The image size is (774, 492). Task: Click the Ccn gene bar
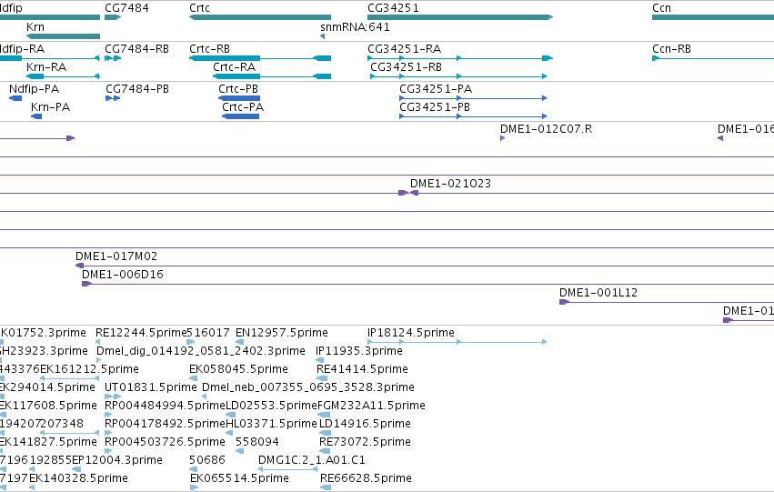pyautogui.click(x=713, y=17)
